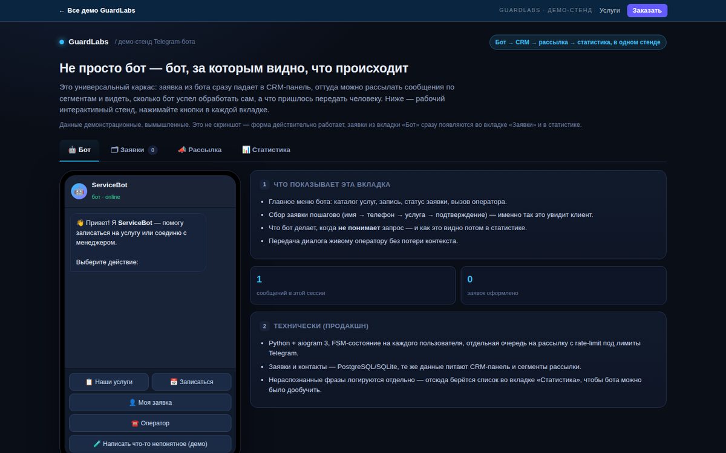Click the demo-stand Telegram-бота breadcrumb text
This screenshot has width=726, height=453.
point(155,42)
